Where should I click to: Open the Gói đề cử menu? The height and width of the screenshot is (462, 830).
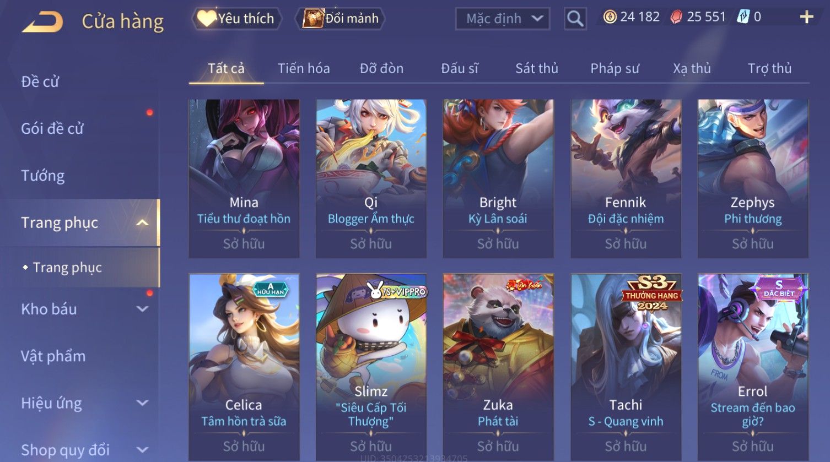pos(52,128)
